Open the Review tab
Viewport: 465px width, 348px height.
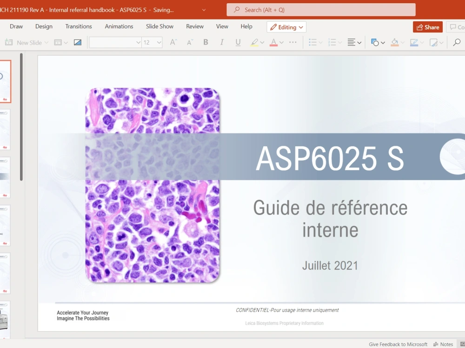point(195,26)
